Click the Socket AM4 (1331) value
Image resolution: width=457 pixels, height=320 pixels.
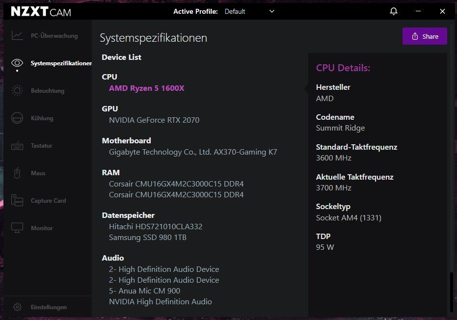click(349, 218)
